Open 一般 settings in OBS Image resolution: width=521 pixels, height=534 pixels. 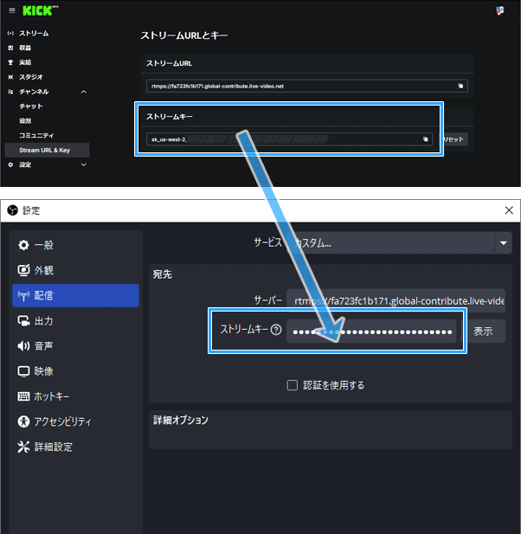[x=75, y=245]
